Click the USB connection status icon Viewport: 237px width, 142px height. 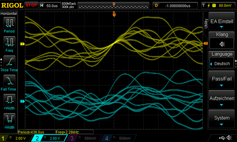point(222,138)
